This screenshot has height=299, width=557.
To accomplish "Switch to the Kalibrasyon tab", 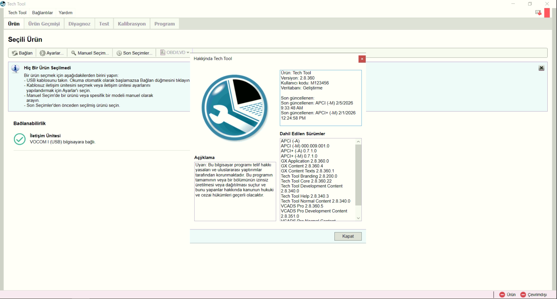I will [132, 24].
